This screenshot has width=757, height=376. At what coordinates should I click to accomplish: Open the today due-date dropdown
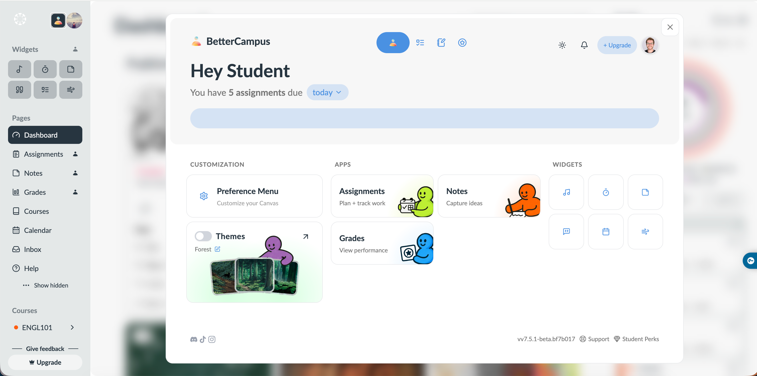pos(327,92)
